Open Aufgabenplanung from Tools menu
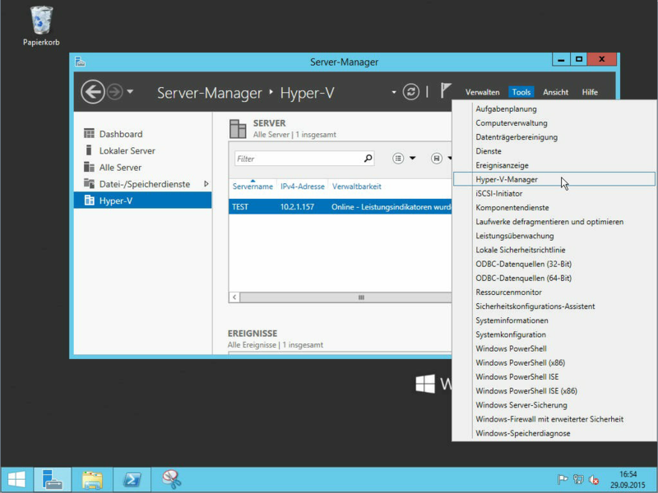The height and width of the screenshot is (493, 658). pos(554,109)
